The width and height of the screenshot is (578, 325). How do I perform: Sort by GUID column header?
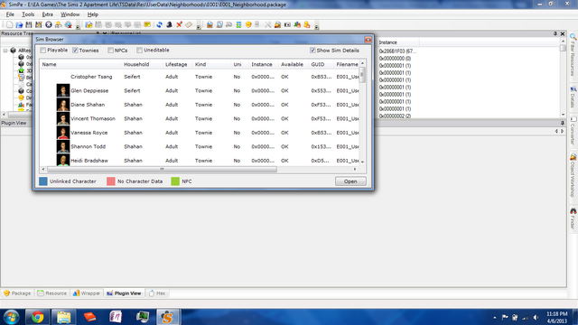(322, 64)
